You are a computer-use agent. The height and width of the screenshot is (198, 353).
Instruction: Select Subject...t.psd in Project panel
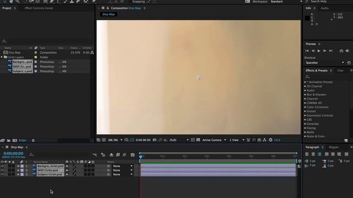click(x=22, y=71)
